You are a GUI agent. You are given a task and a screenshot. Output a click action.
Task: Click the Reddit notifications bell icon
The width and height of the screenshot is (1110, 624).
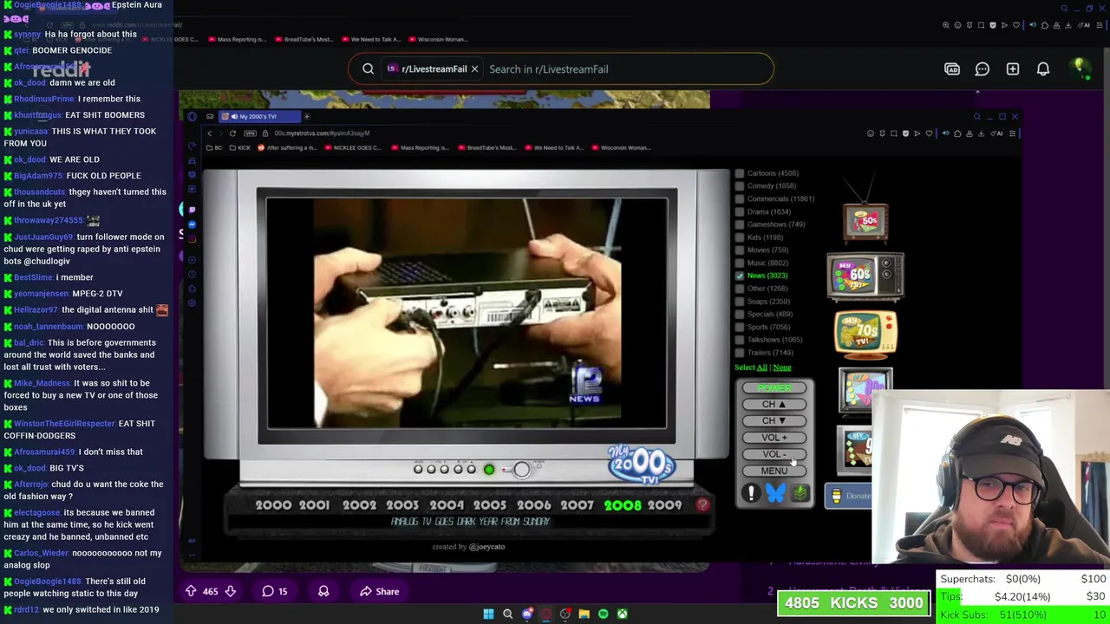(1043, 68)
